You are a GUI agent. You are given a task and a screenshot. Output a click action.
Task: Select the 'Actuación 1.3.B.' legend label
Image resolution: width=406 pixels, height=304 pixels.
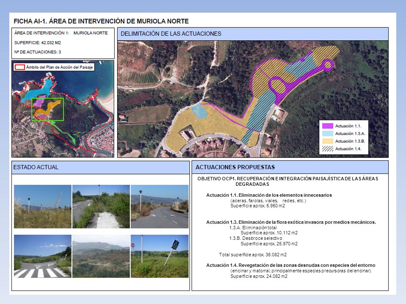coord(350,141)
